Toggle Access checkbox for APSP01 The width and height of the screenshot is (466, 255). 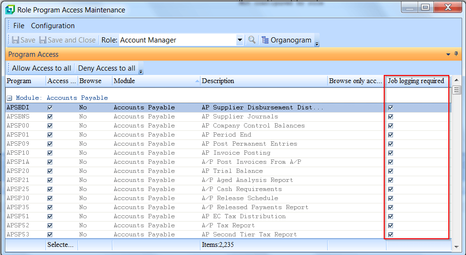tap(50, 135)
